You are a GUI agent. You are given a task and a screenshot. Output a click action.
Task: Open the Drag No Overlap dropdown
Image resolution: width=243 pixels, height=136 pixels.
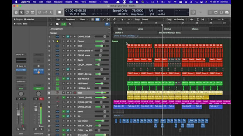click(180, 20)
